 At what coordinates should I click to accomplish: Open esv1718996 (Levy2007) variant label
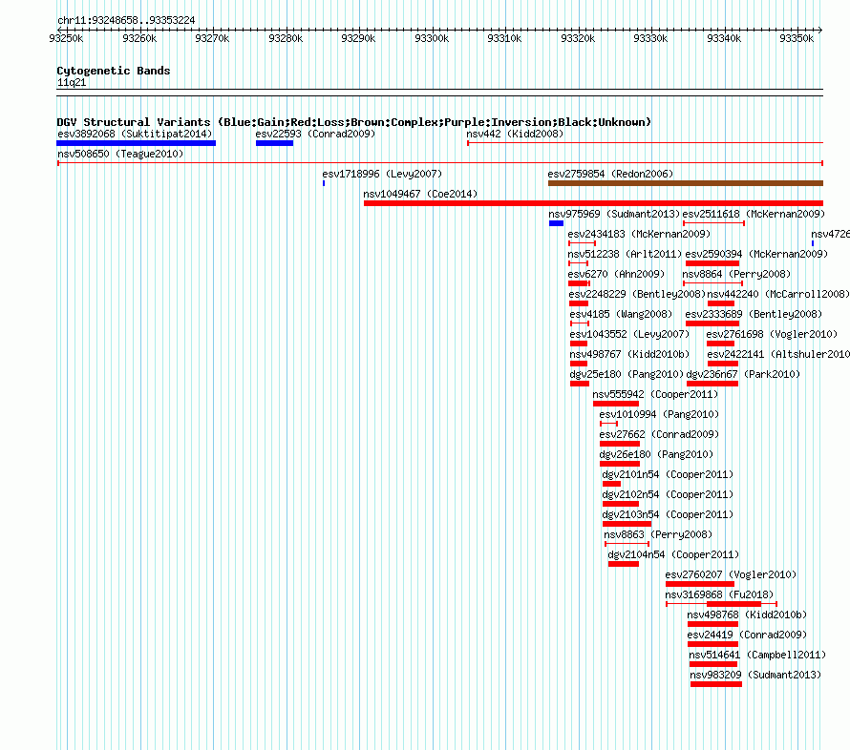tap(382, 174)
